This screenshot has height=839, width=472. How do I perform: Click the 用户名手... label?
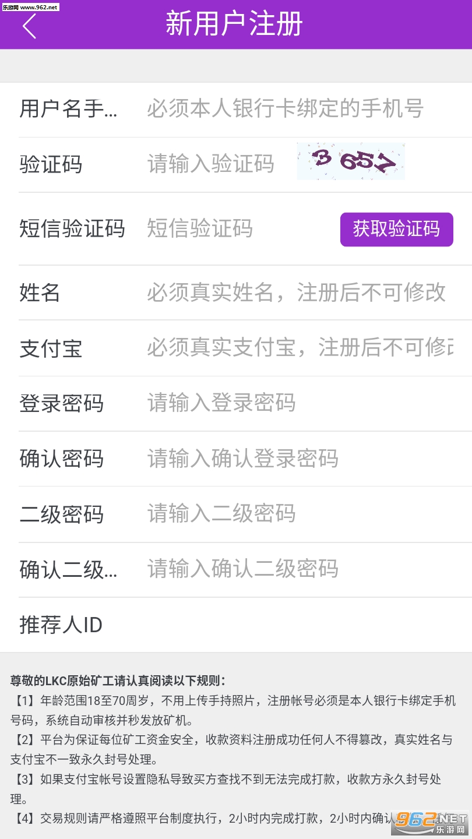68,109
